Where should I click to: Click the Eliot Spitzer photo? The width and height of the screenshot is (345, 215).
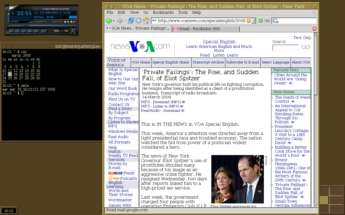click(x=237, y=179)
